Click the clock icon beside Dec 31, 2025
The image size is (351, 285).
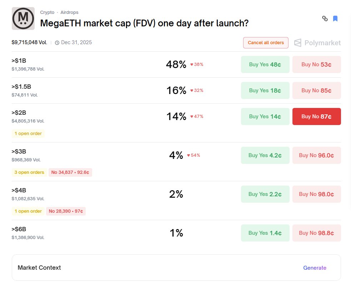(x=57, y=43)
